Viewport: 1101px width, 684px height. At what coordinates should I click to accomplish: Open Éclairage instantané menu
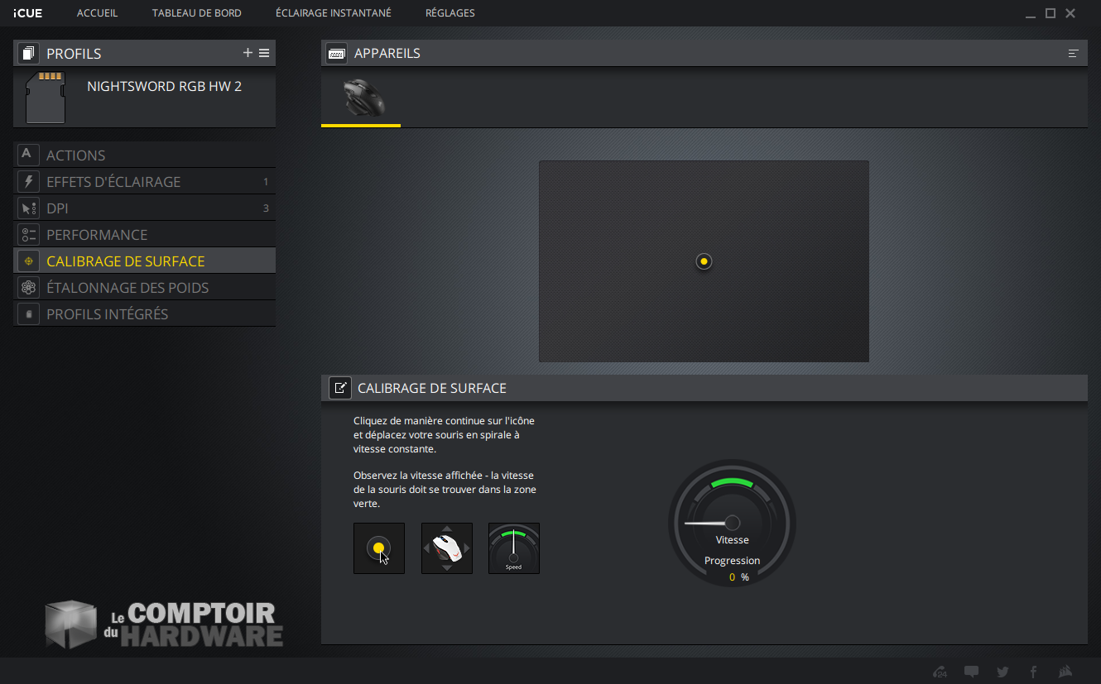[333, 13]
